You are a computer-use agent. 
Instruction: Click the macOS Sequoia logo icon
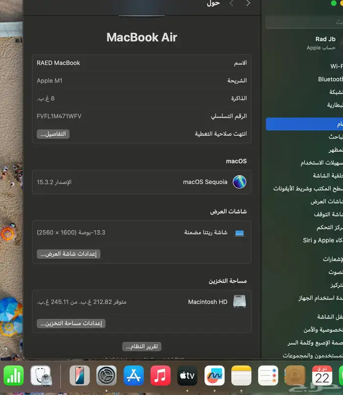[x=239, y=182]
